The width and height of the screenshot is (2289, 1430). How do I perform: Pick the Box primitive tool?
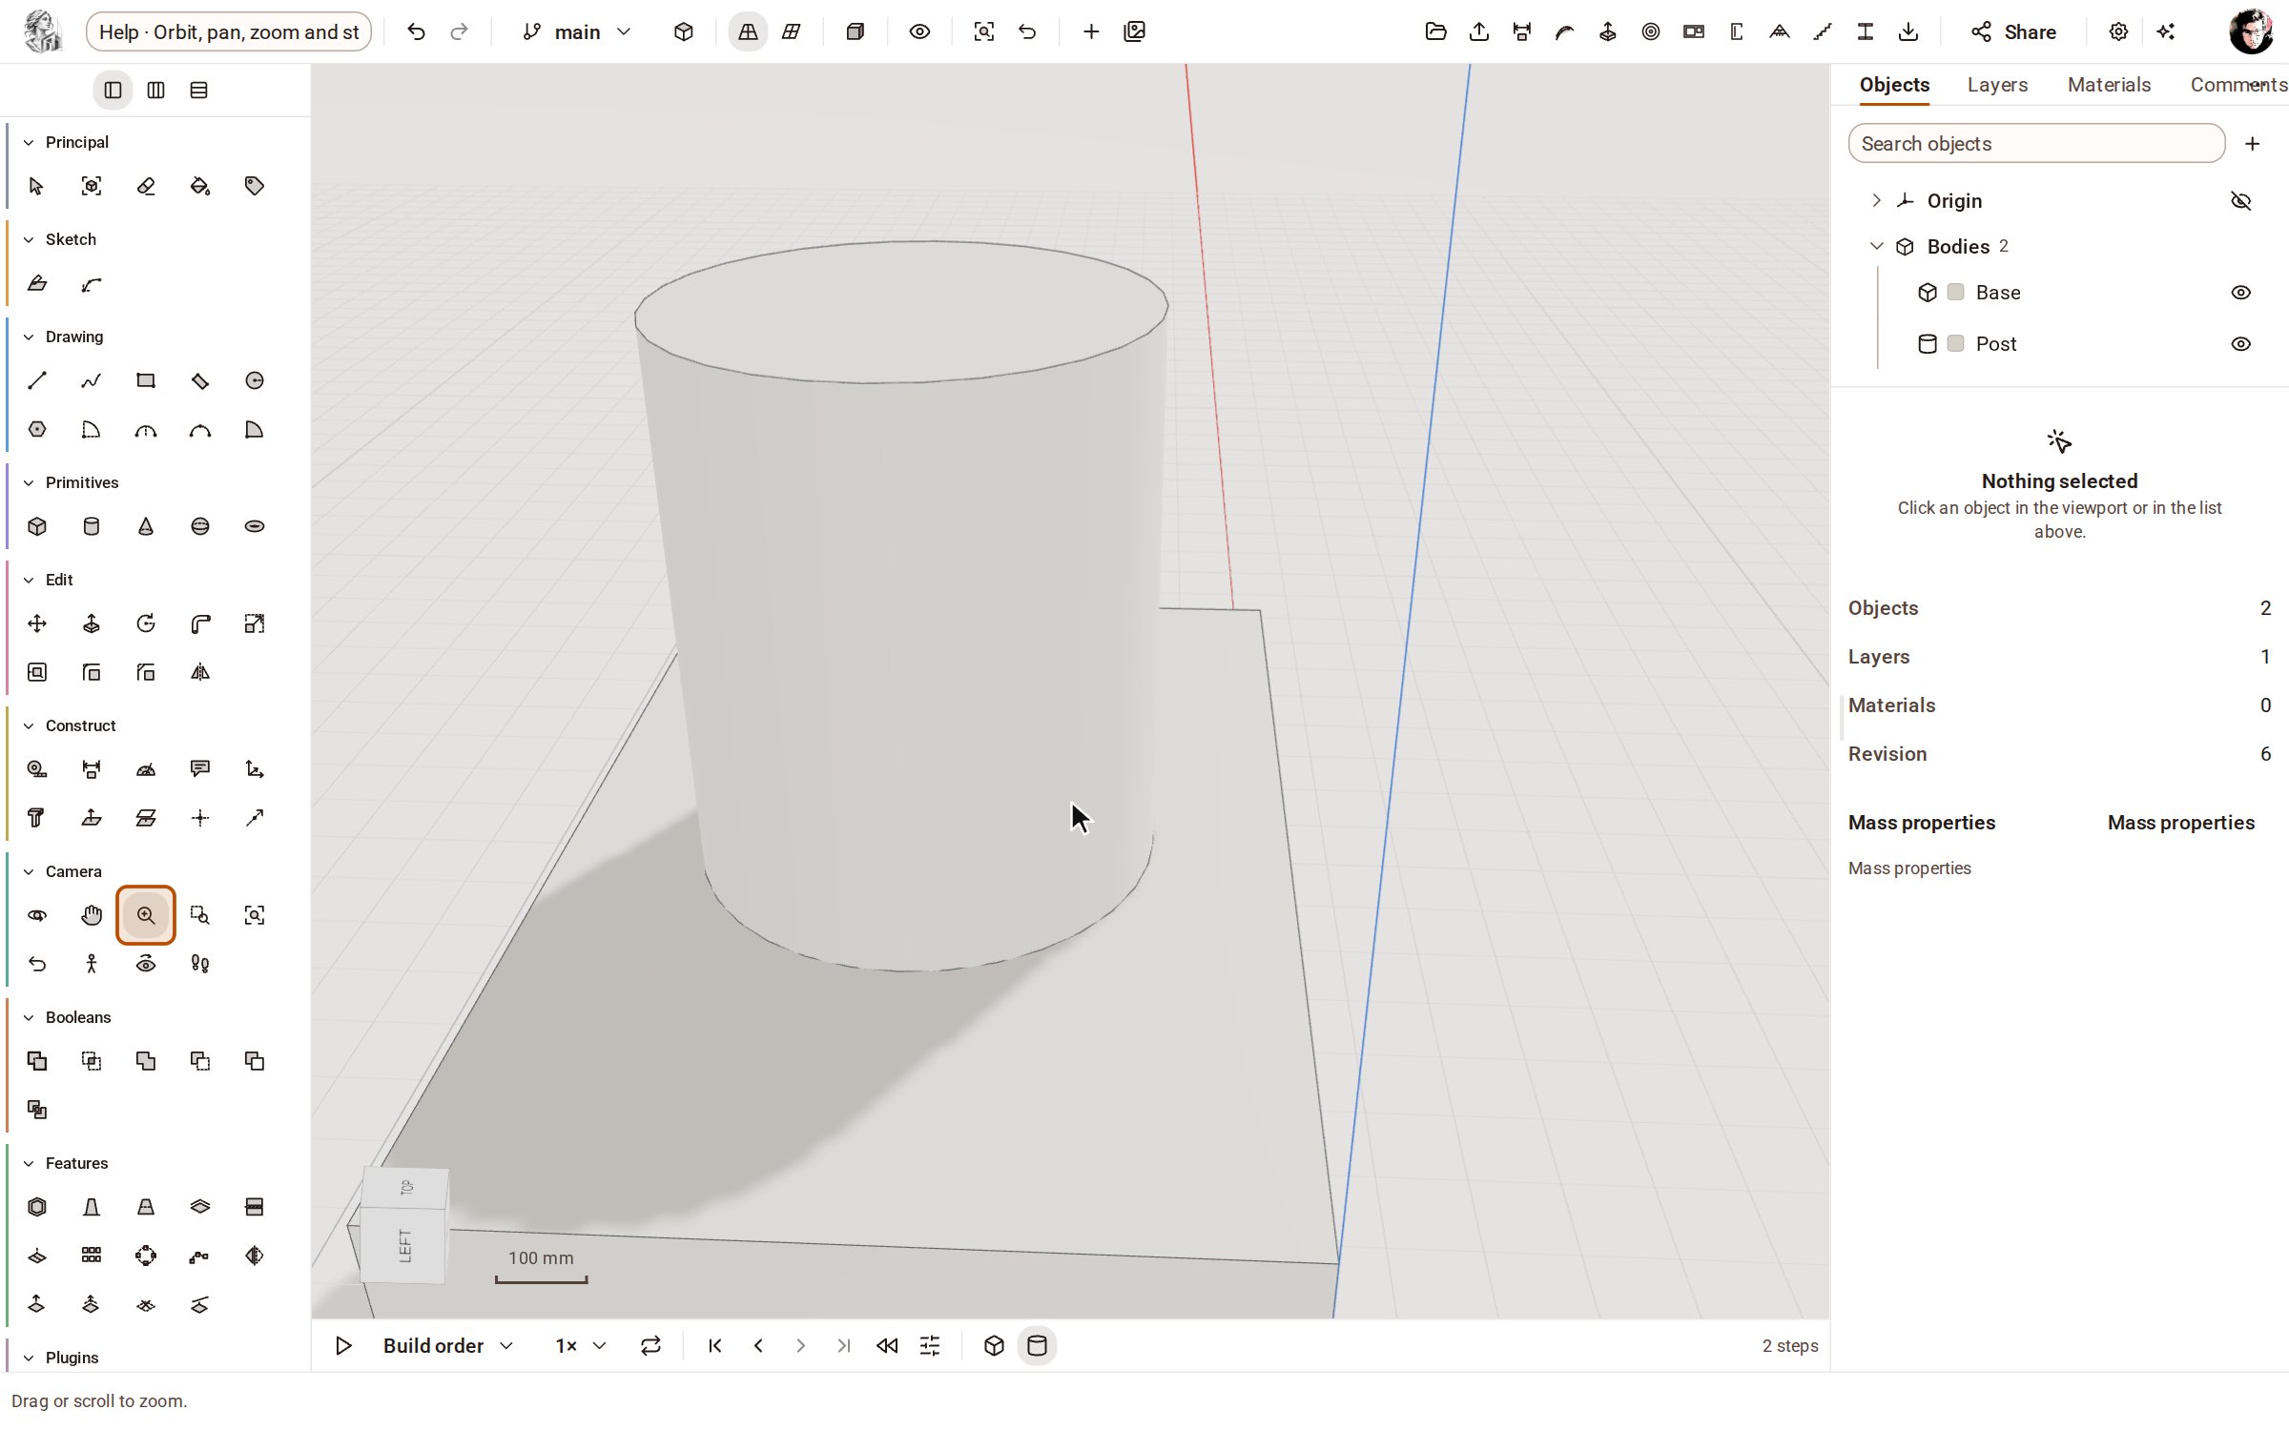coord(37,526)
